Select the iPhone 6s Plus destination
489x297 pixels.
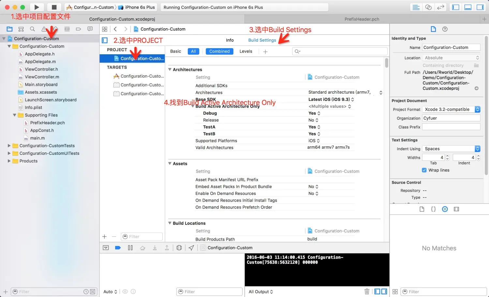coord(137,7)
